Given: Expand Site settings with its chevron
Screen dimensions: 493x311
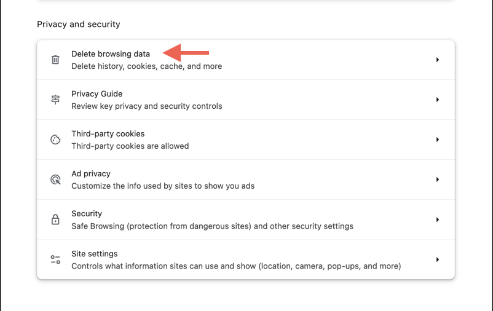Looking at the screenshot, I should (437, 260).
